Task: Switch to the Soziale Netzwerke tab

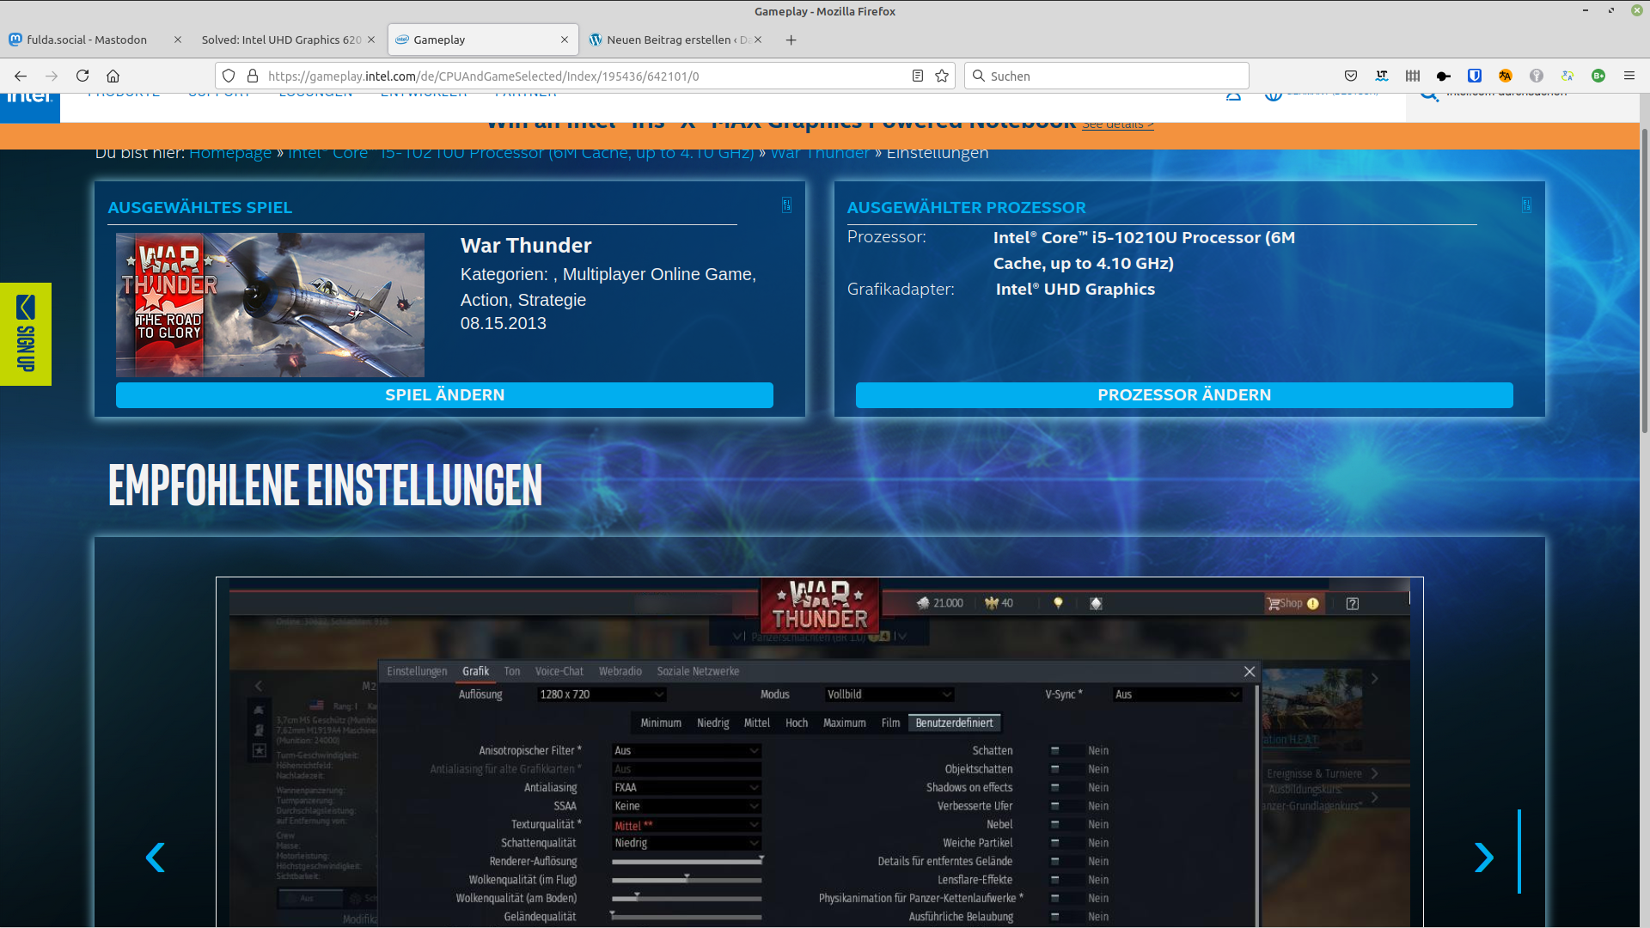Action: pos(698,671)
